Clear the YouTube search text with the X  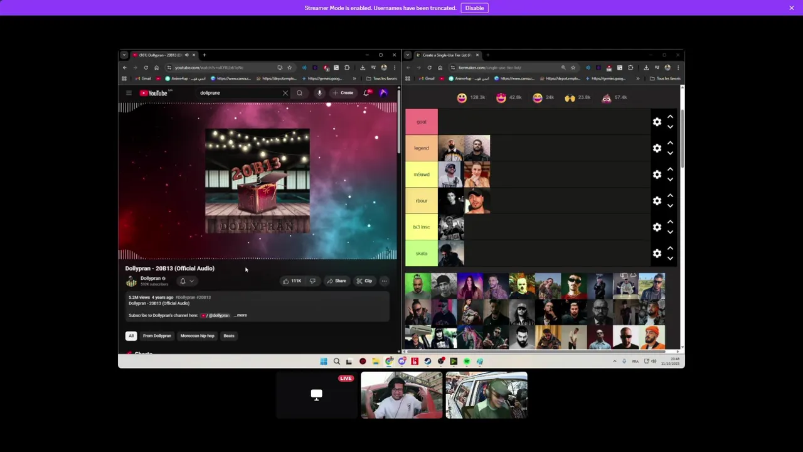pos(285,93)
